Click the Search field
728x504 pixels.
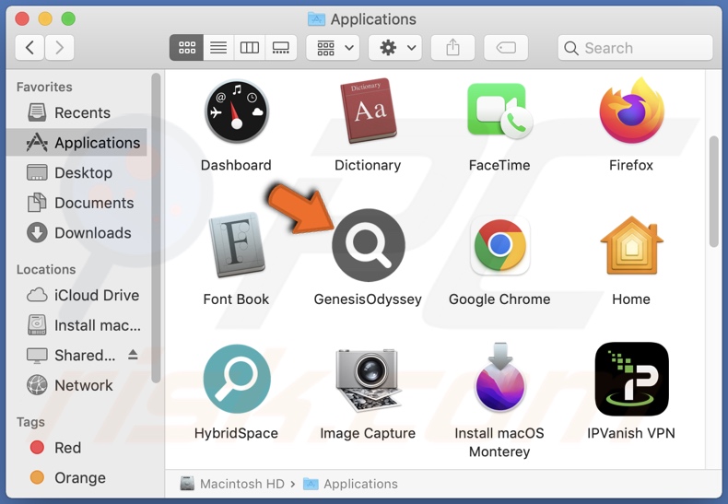point(635,47)
